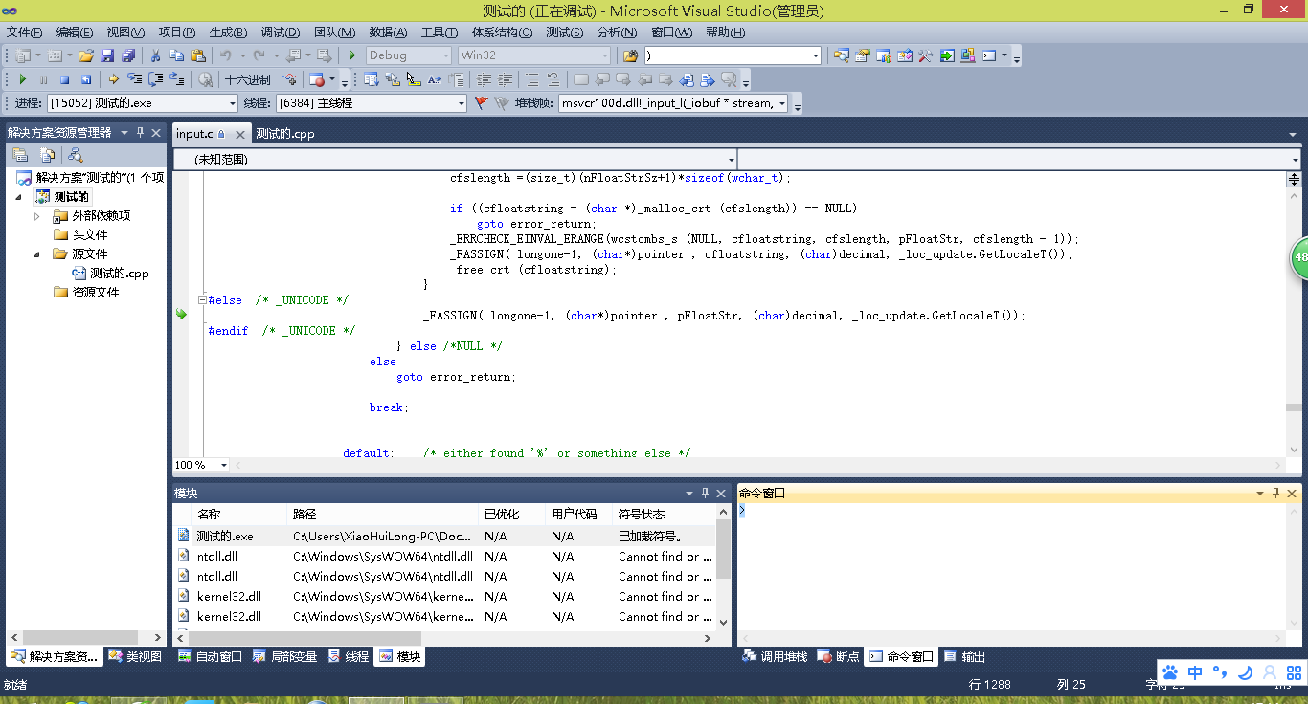Start debugging green play icon in standard toolbar
Screen dimensions: 1308x704
352,55
